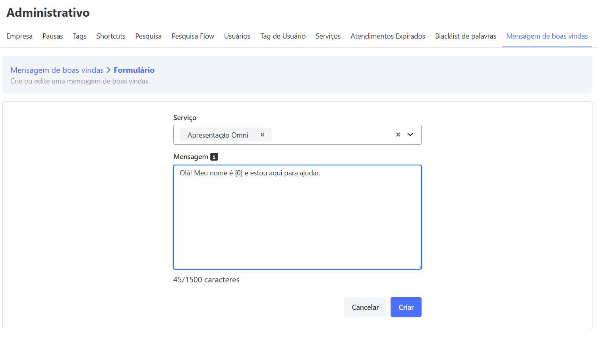Click Mensagem de boas vindas breadcrumb link
Image resolution: width=598 pixels, height=344 pixels.
(x=57, y=70)
